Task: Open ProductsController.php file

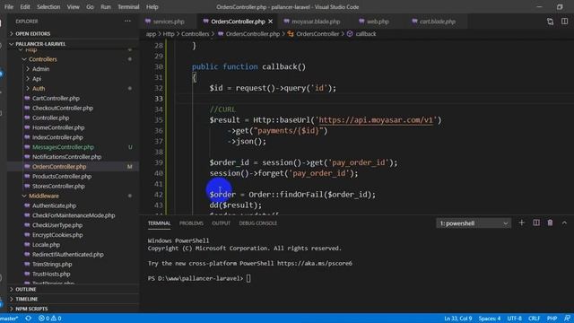Action: pos(62,177)
